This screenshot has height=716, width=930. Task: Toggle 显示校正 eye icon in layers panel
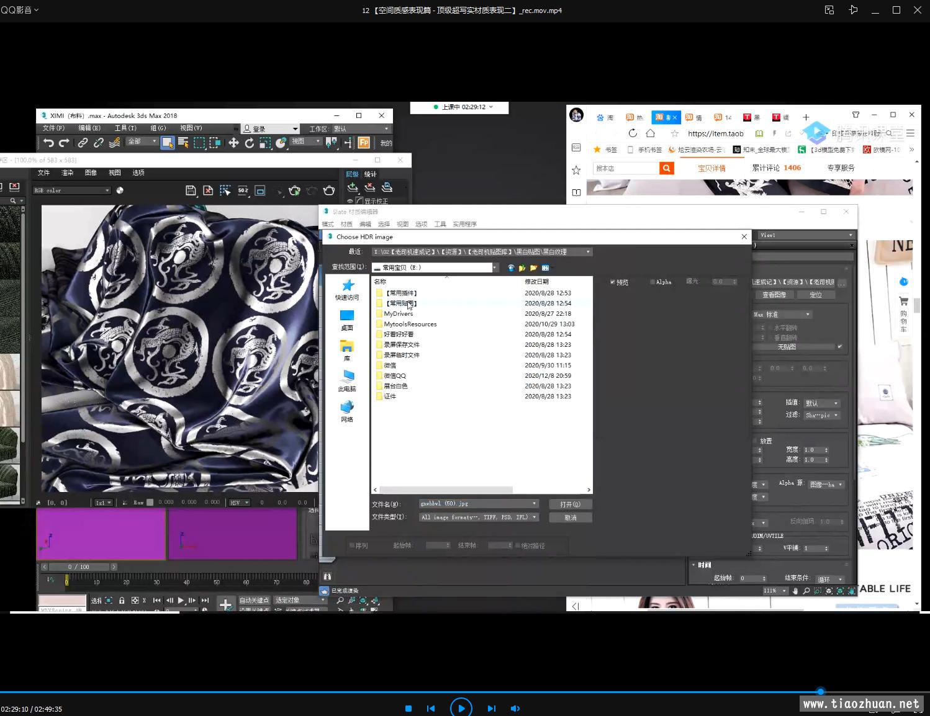click(x=350, y=201)
